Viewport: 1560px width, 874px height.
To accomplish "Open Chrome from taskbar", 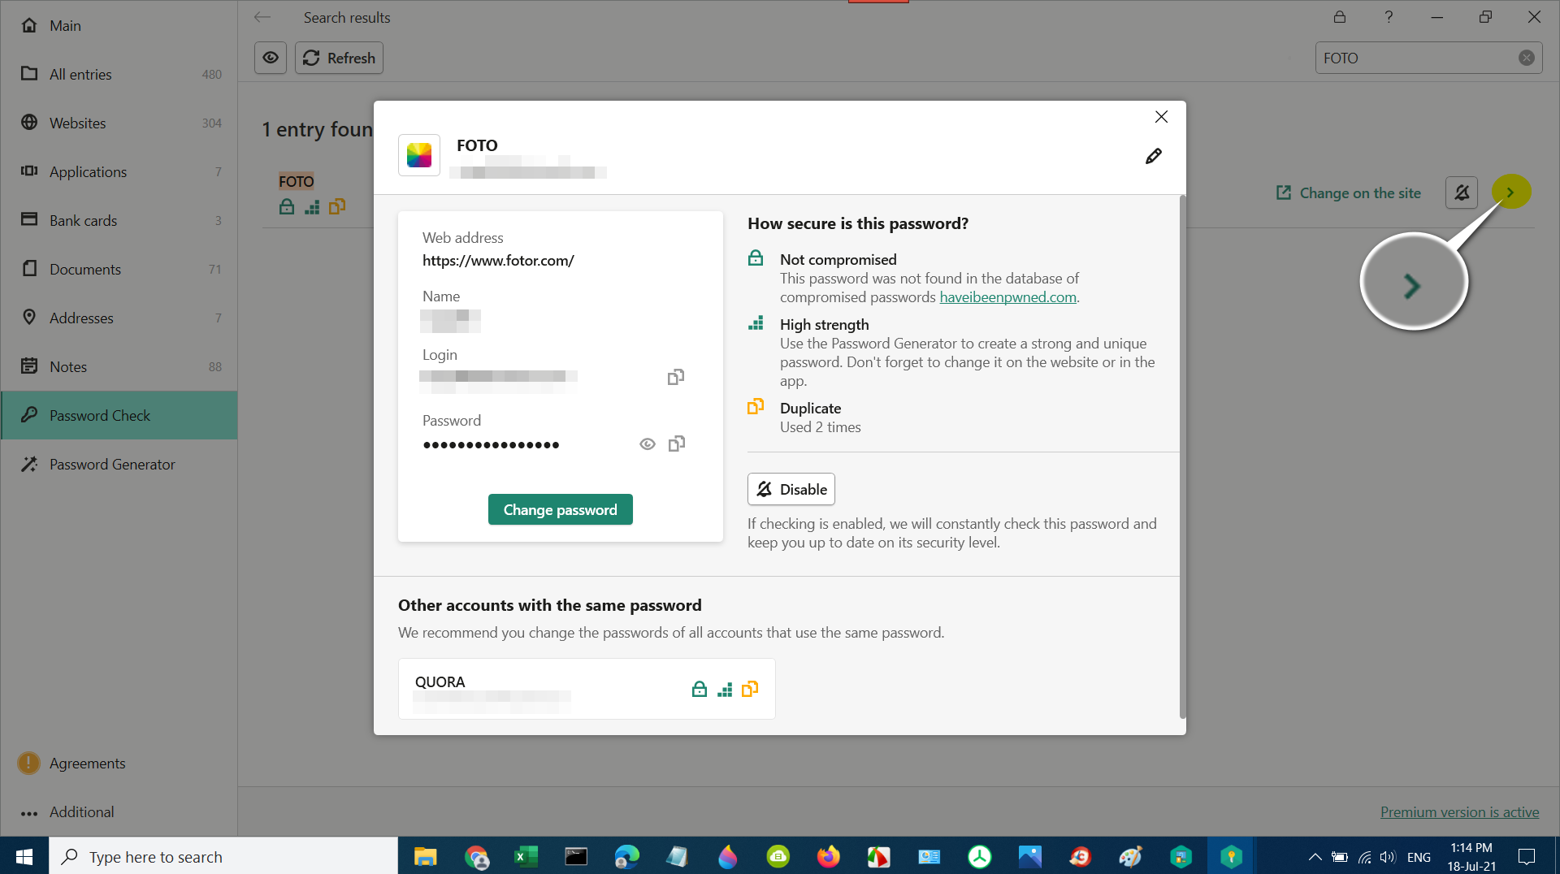I will [476, 856].
